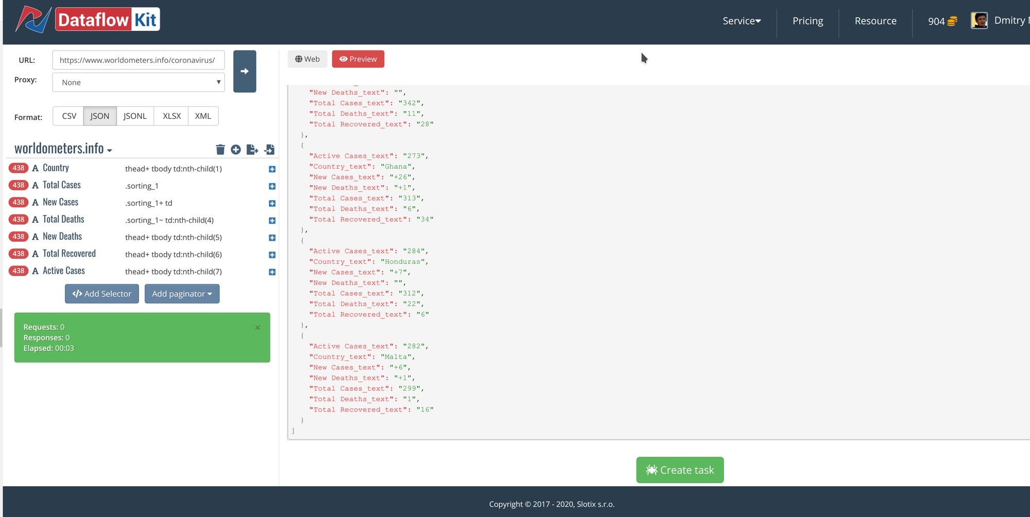Viewport: 1030px width, 517px height.
Task: Click the 438 badge for Total Recovered
Action: click(19, 254)
